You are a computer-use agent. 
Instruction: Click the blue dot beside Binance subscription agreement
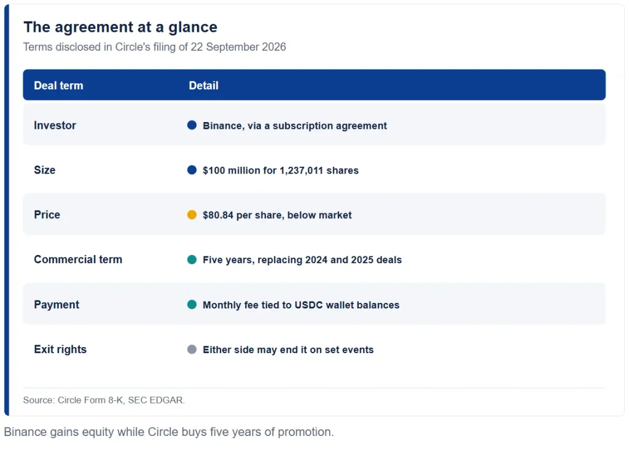click(x=192, y=125)
